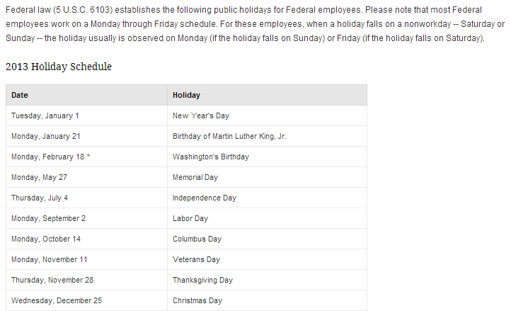Select the Independence Day cell
The height and width of the screenshot is (311, 511).
(205, 198)
